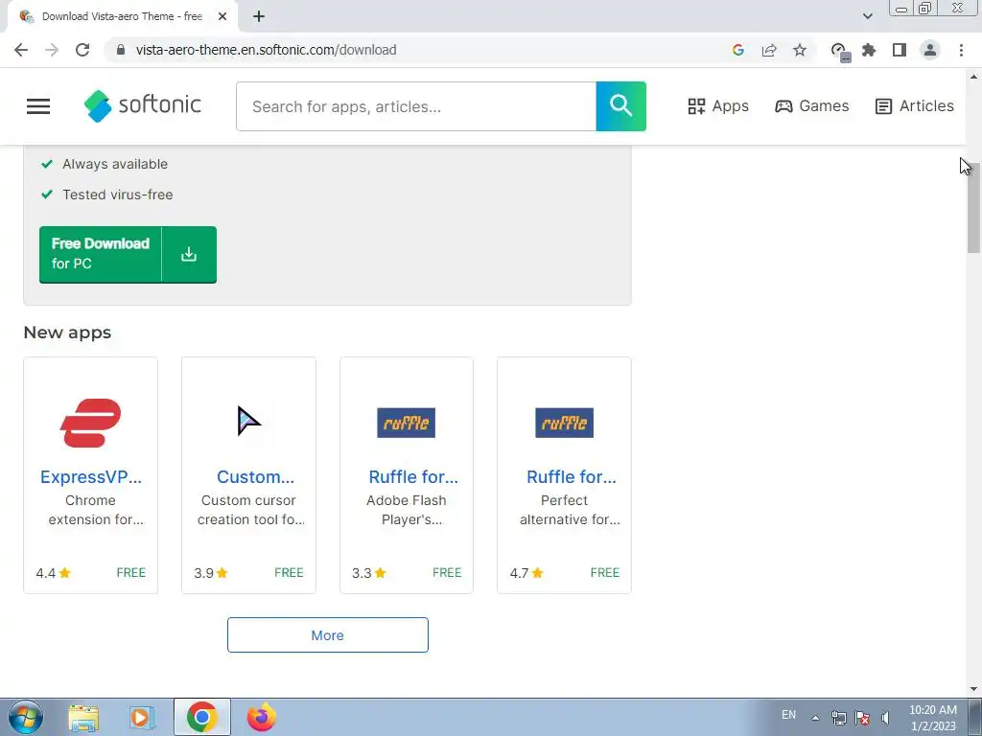The height and width of the screenshot is (736, 982).
Task: Click the Softonic logo
Action: 143,105
